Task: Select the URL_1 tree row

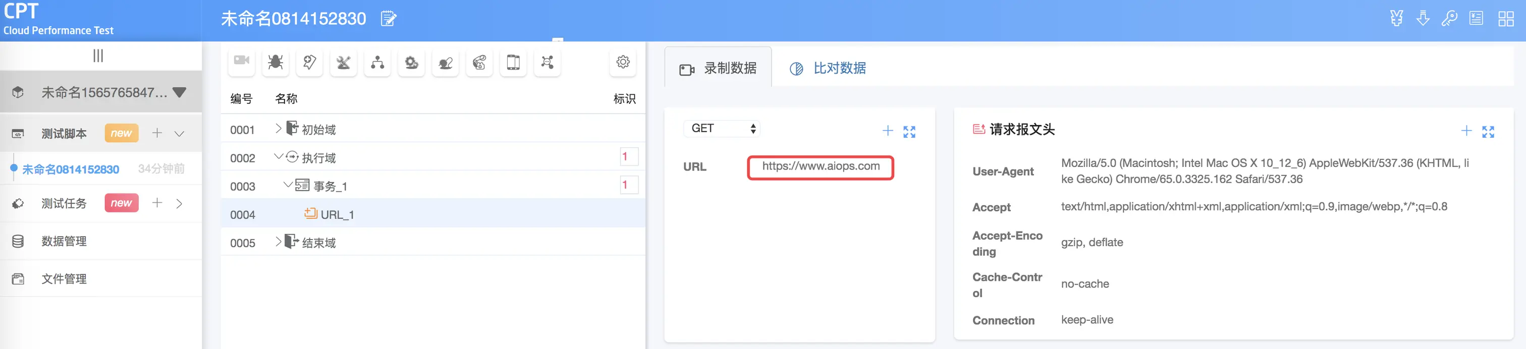Action: point(433,214)
